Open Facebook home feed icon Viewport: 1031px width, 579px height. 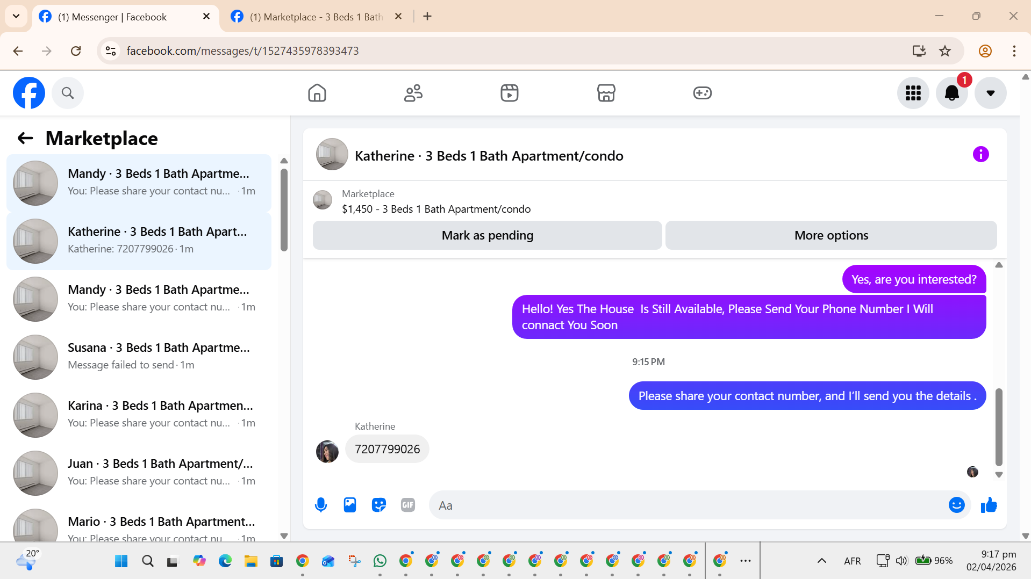pos(317,93)
